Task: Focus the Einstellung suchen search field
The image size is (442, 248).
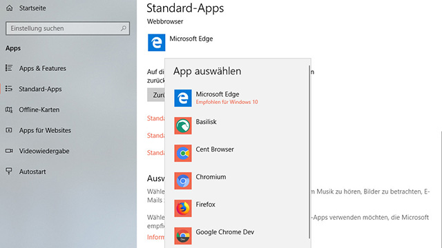Action: click(x=68, y=28)
